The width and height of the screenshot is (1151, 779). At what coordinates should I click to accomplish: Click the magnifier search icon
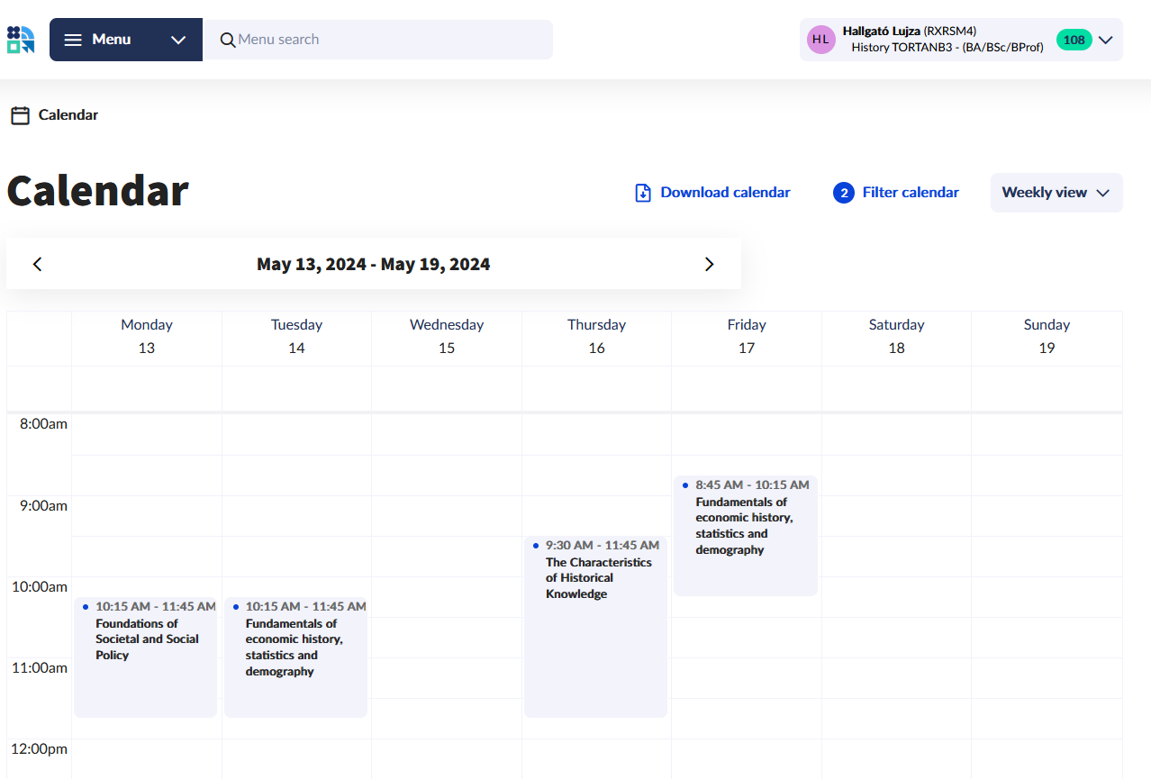click(228, 40)
